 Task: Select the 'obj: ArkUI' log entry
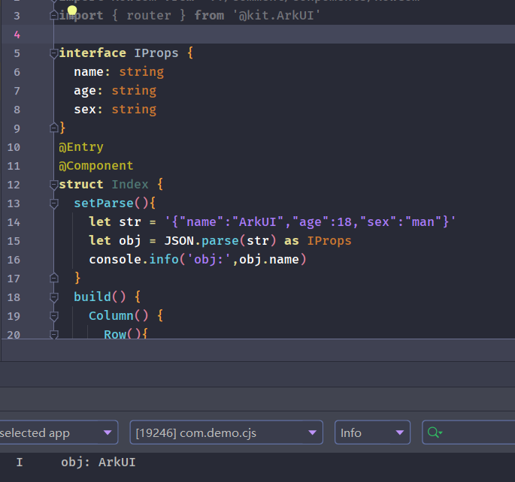[98, 462]
